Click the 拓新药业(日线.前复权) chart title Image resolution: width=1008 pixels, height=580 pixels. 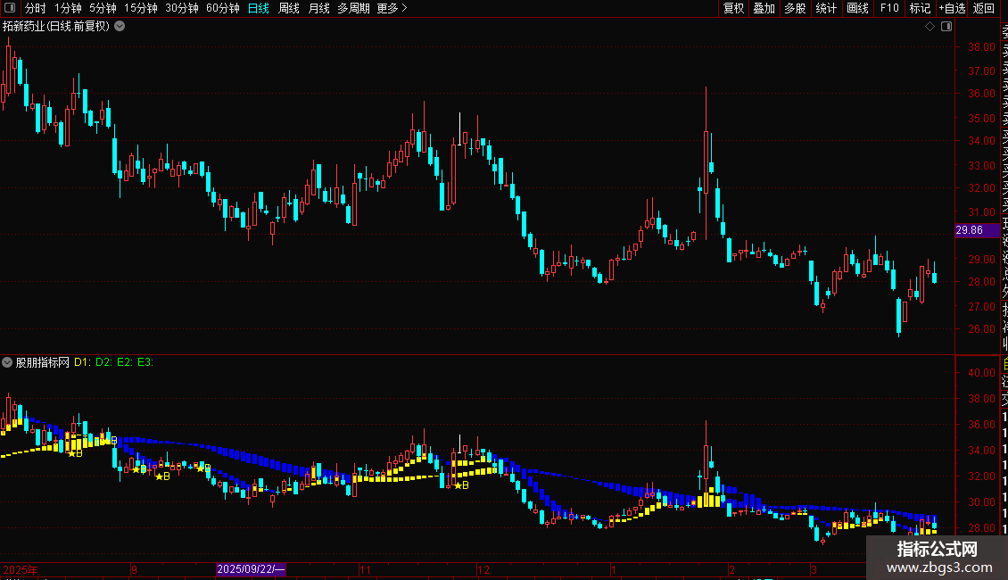click(x=56, y=27)
